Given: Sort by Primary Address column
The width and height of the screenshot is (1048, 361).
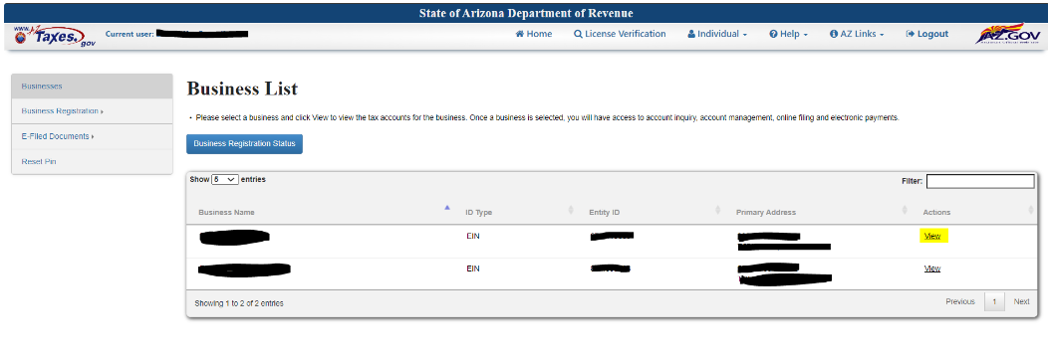Looking at the screenshot, I should coord(766,212).
